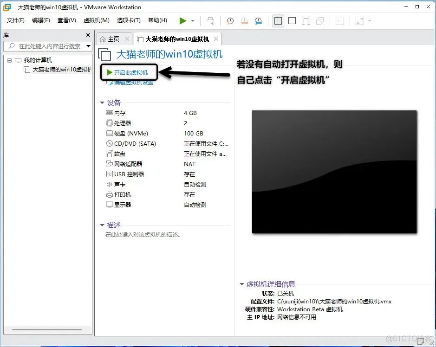Close the 主页 tab
This screenshot has height=347, width=436.
pyautogui.click(x=127, y=39)
